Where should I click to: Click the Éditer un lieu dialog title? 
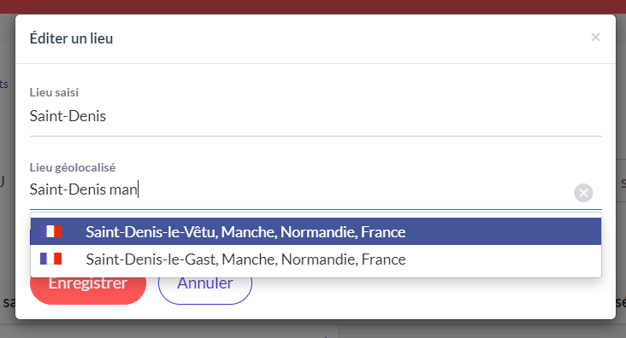point(71,38)
